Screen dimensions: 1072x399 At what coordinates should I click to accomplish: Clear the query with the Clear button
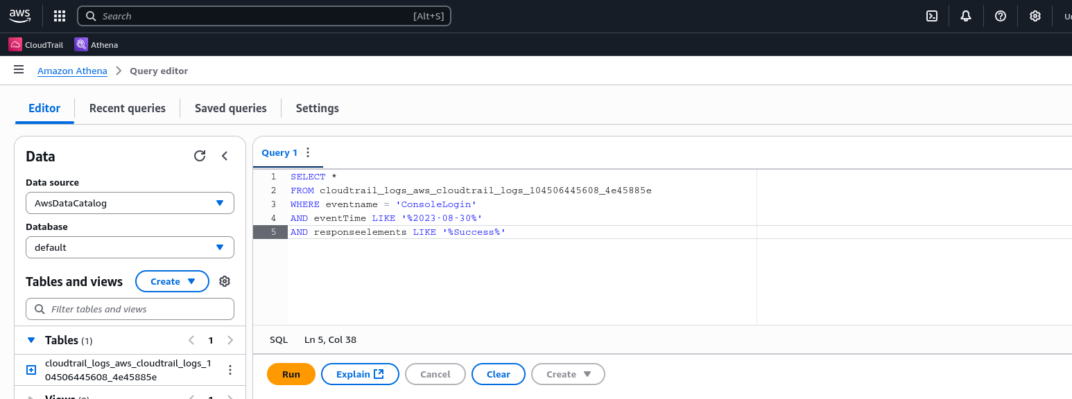499,374
